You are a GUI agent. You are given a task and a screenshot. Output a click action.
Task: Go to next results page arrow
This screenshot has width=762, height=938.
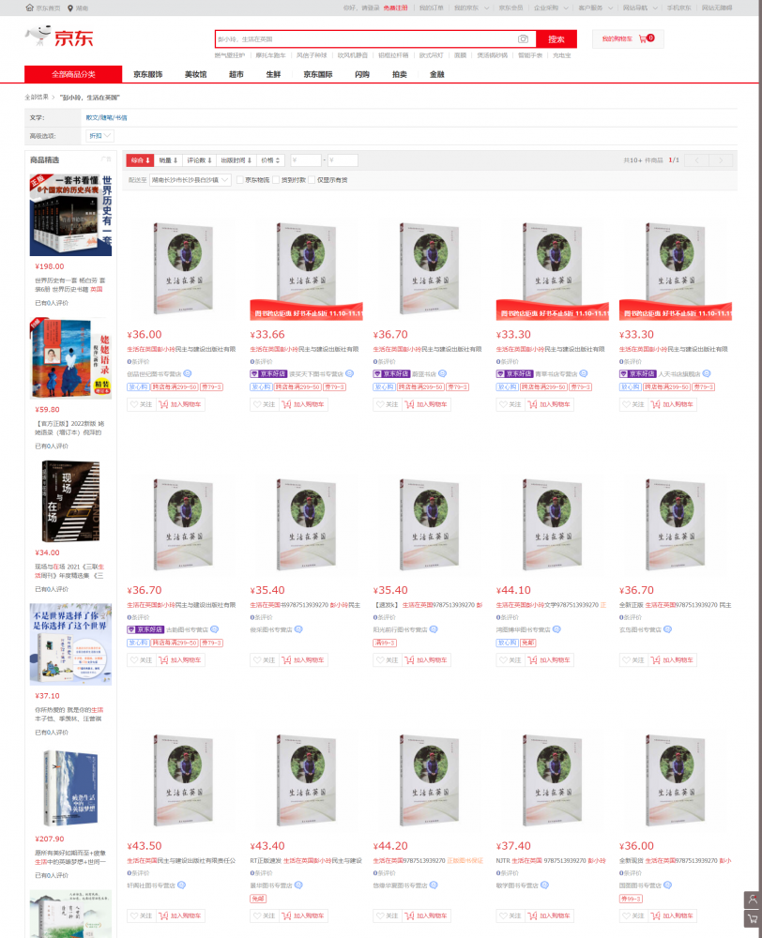[x=721, y=160]
